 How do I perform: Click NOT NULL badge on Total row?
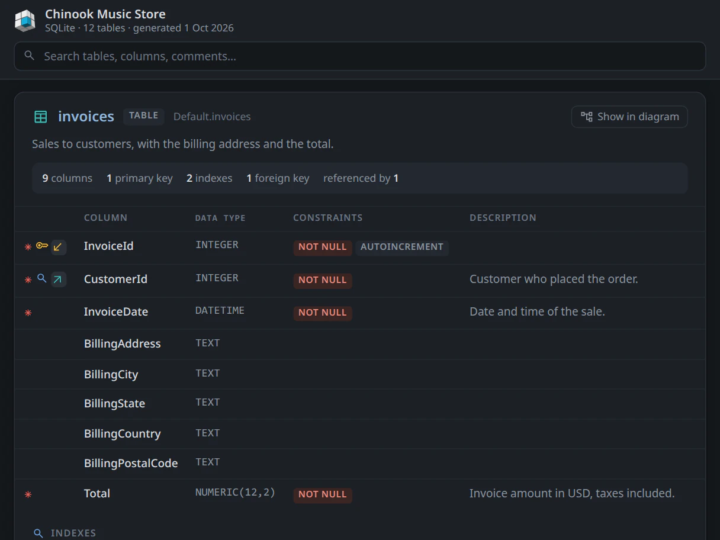[x=323, y=494]
